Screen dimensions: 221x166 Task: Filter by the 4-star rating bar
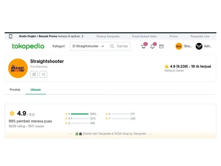click(80, 119)
